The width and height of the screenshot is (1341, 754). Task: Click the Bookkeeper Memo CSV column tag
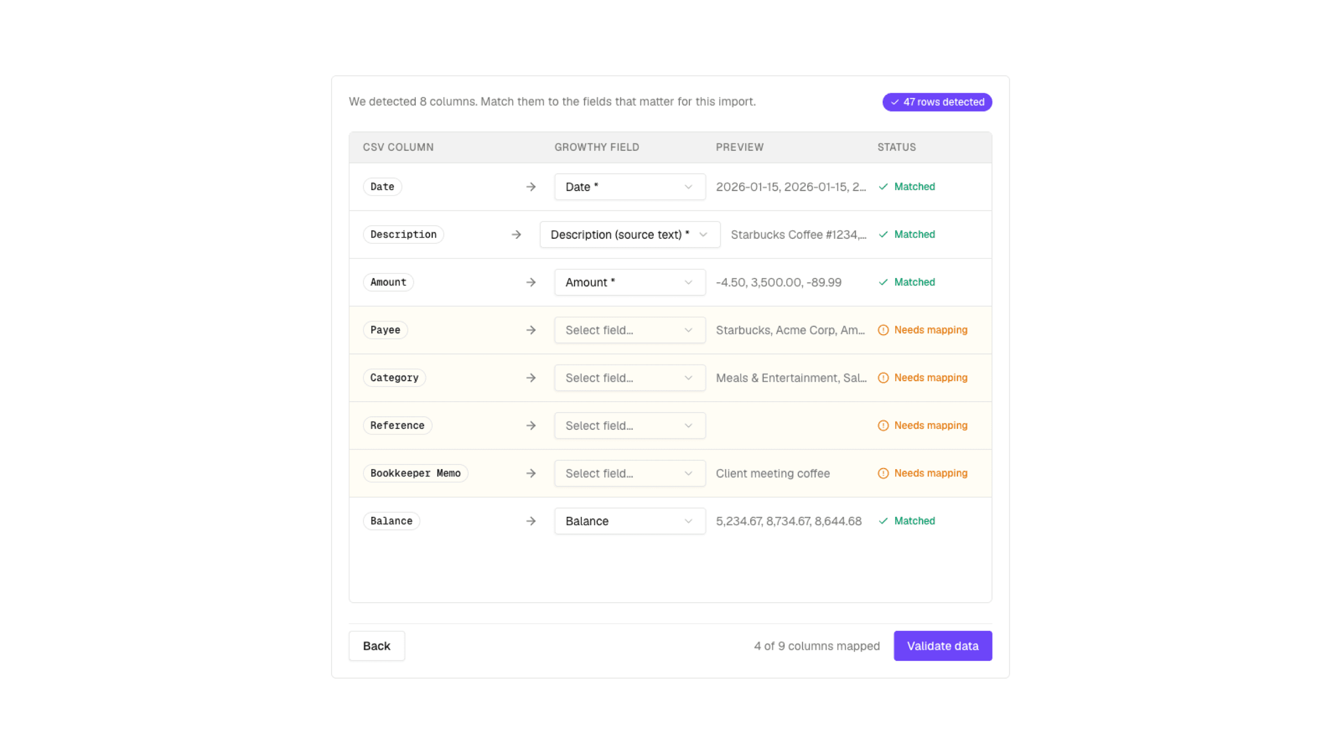(x=415, y=473)
